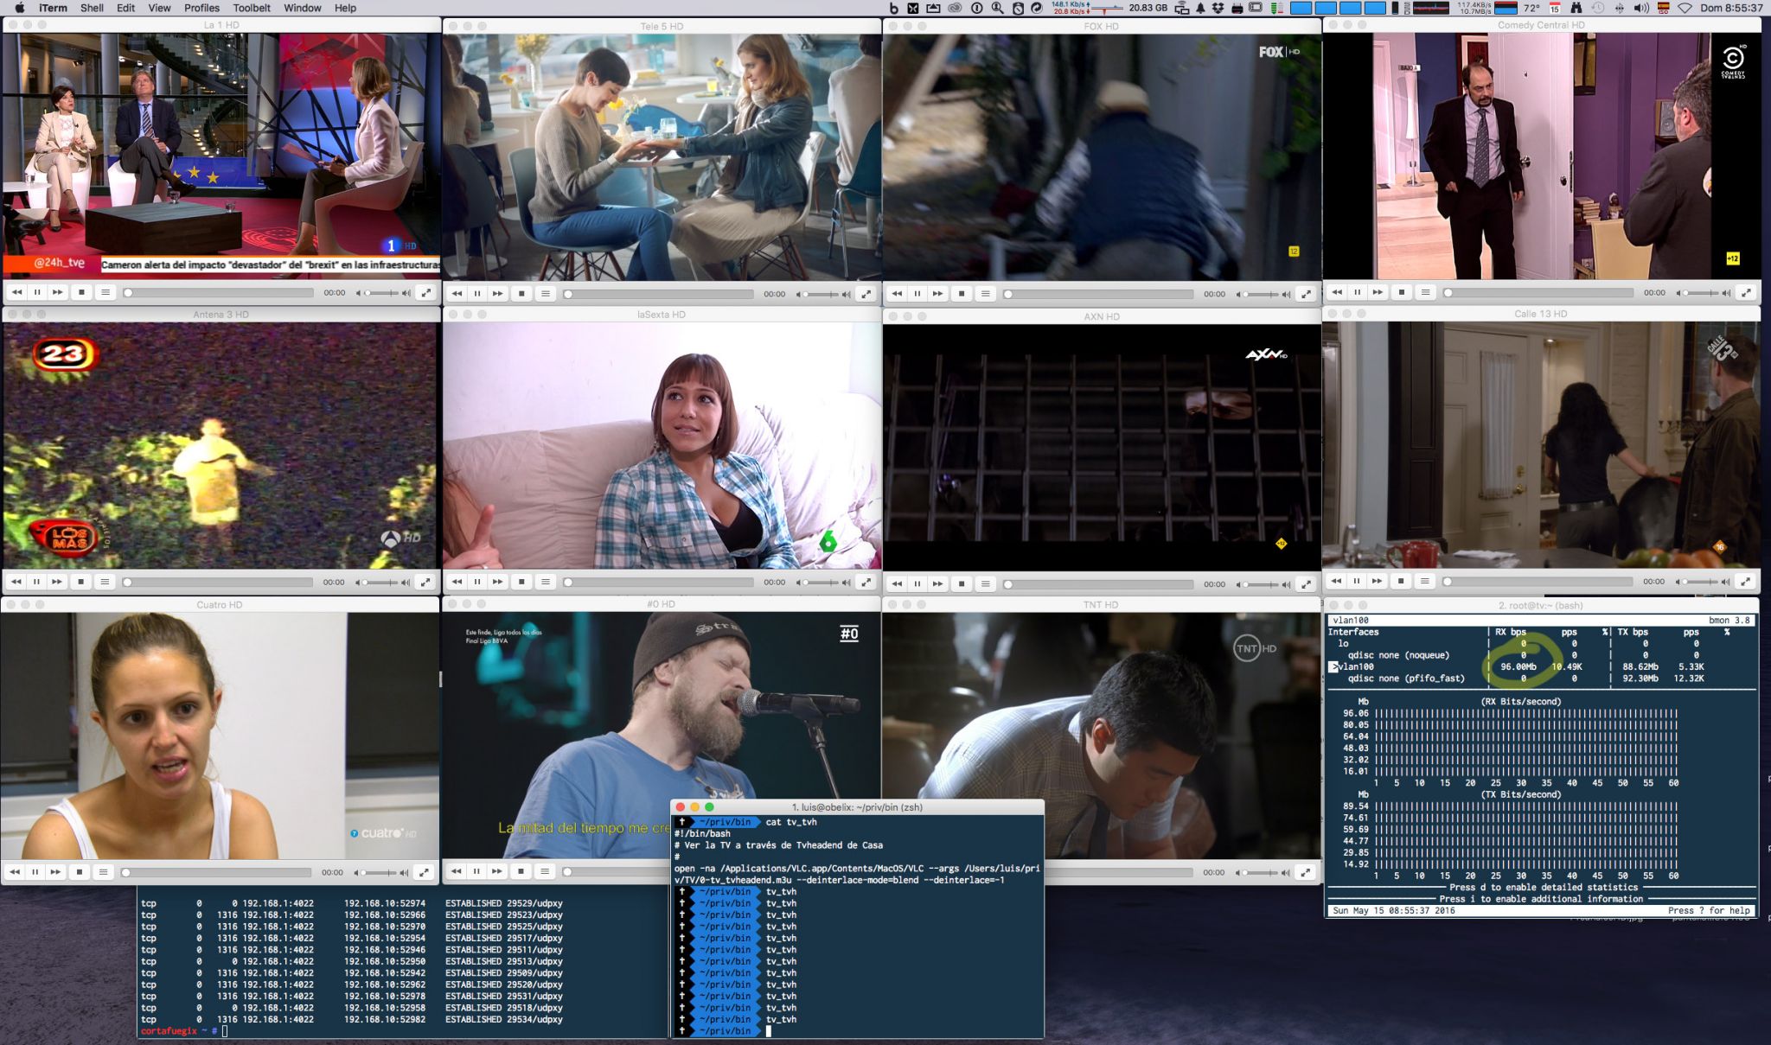
Task: Open playlist in the La 1 HD window
Action: point(105,292)
